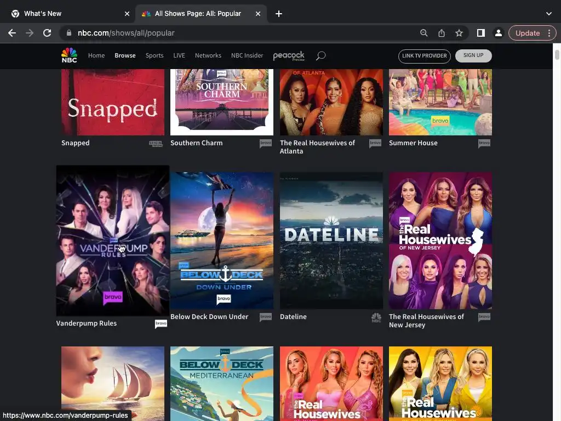
Task: Click the browser forward arrow
Action: pos(30,33)
